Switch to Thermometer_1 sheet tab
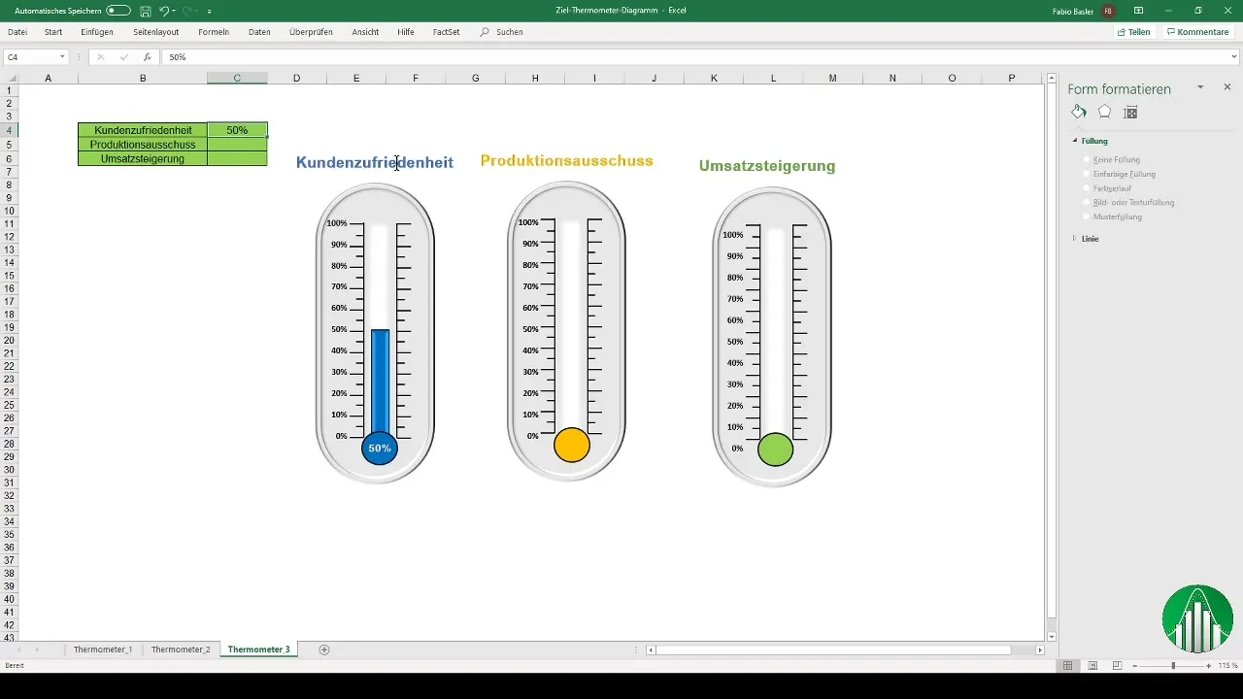The width and height of the screenshot is (1243, 699). click(x=103, y=649)
